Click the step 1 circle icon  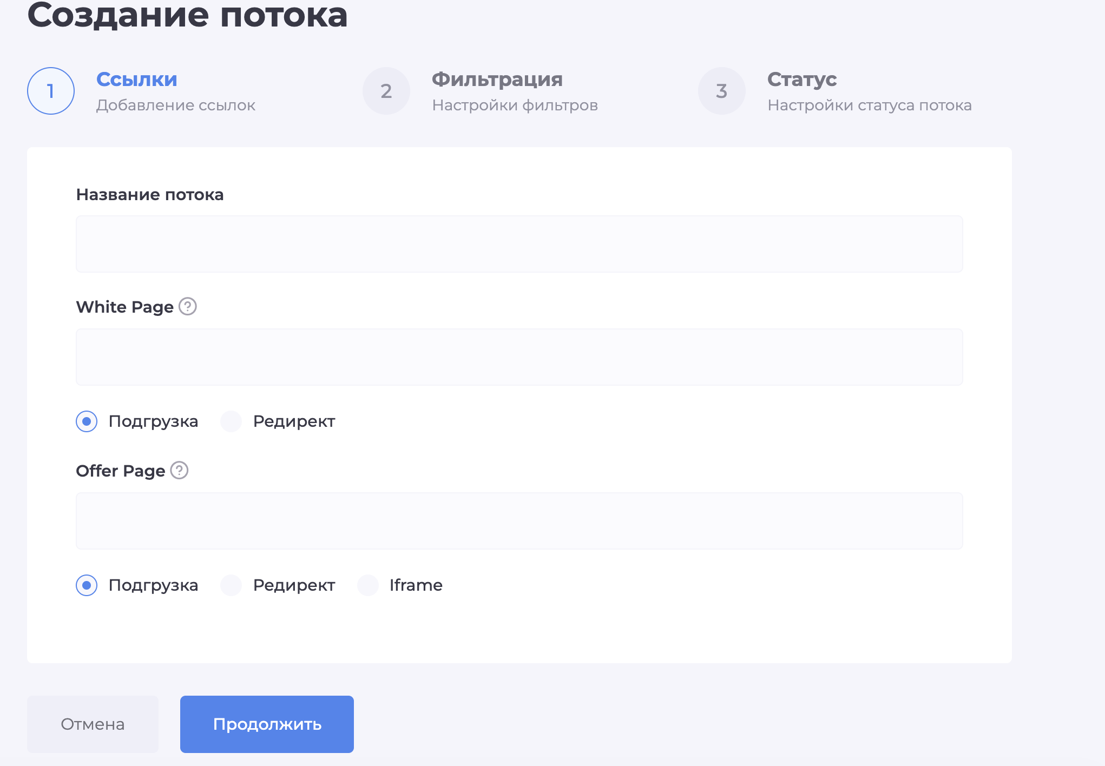(x=50, y=91)
